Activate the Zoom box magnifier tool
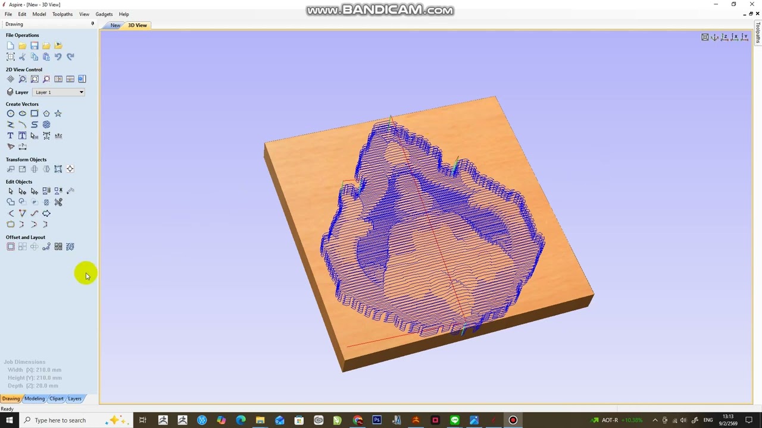Image resolution: width=762 pixels, height=428 pixels. (22, 79)
